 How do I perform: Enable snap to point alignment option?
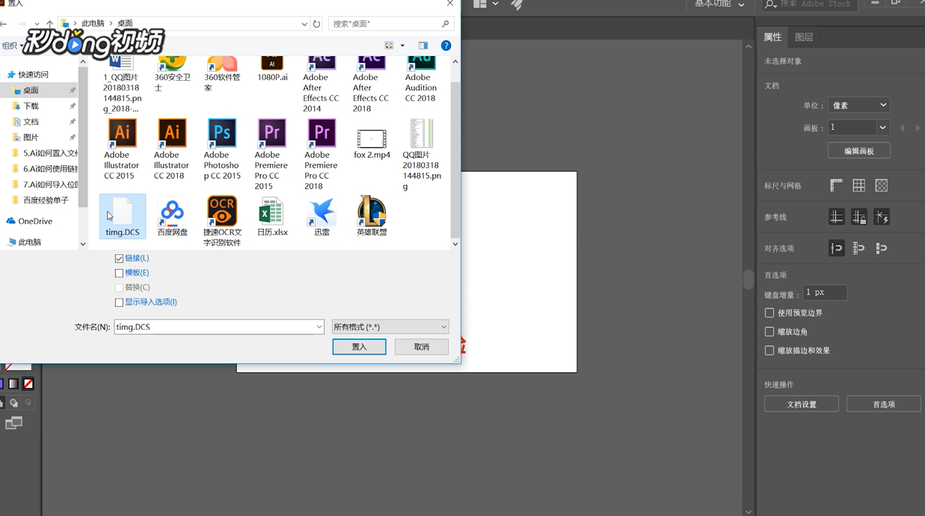[836, 248]
